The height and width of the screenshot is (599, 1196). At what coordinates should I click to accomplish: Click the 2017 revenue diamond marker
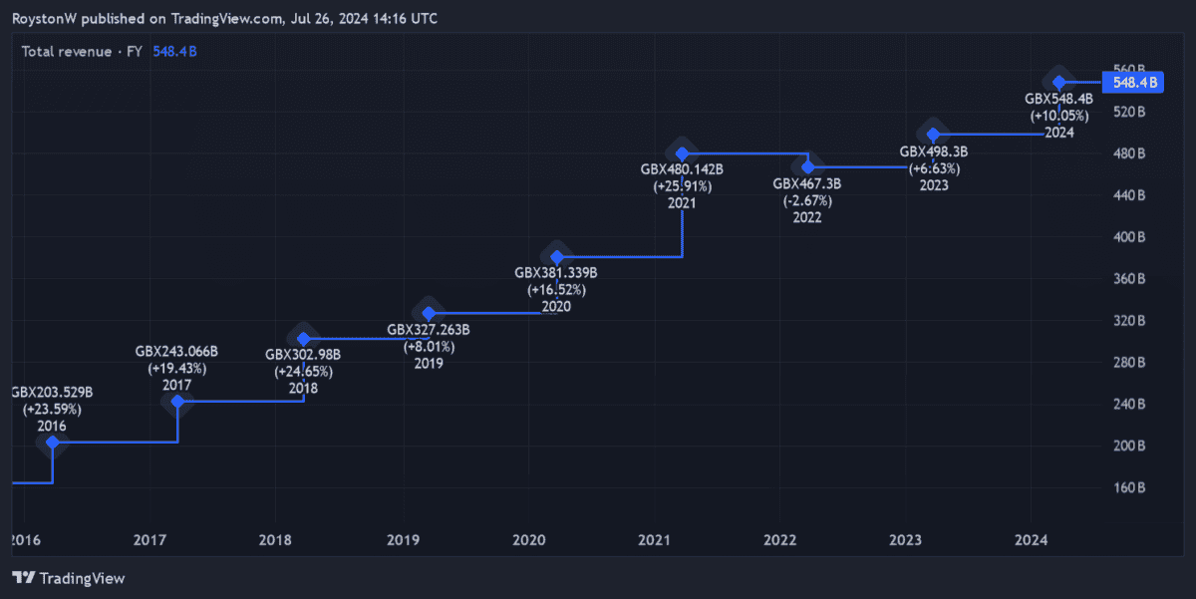(x=177, y=402)
